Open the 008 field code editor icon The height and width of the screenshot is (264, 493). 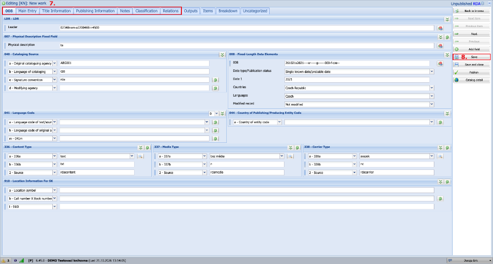440,64
